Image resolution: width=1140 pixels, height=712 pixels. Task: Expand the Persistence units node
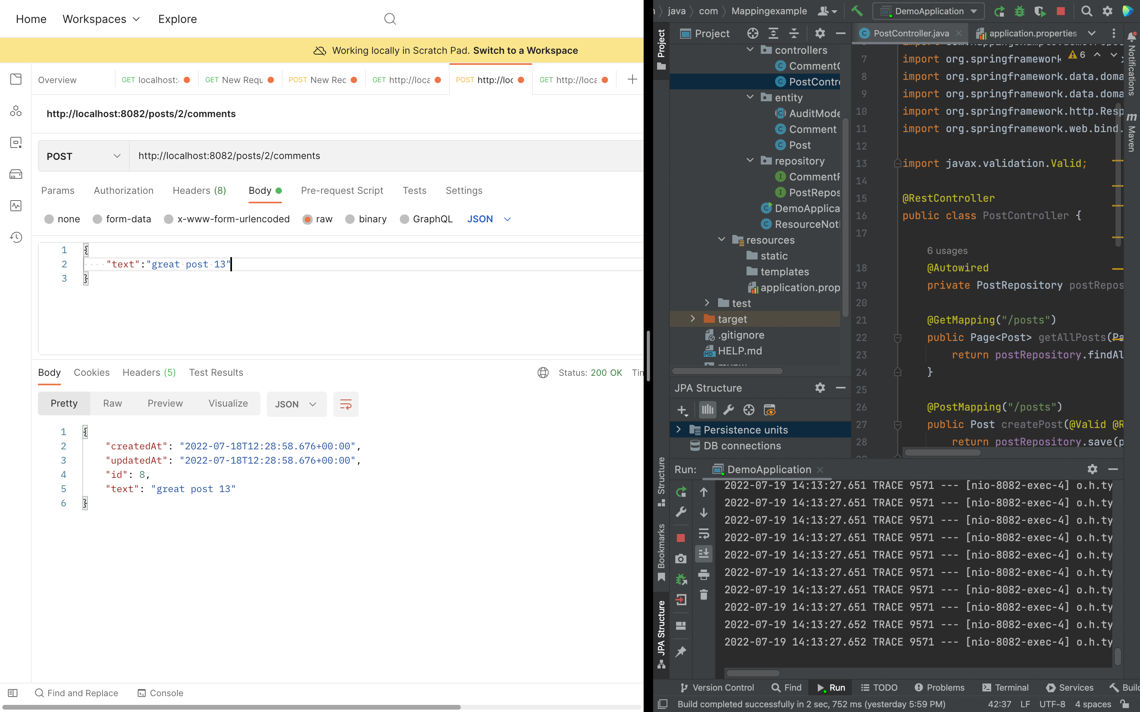[680, 430]
